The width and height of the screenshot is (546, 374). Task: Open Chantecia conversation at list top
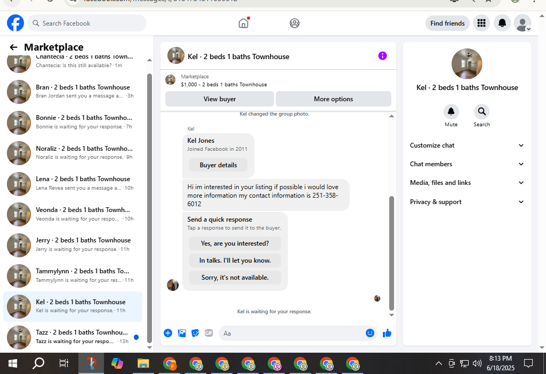tap(73, 63)
